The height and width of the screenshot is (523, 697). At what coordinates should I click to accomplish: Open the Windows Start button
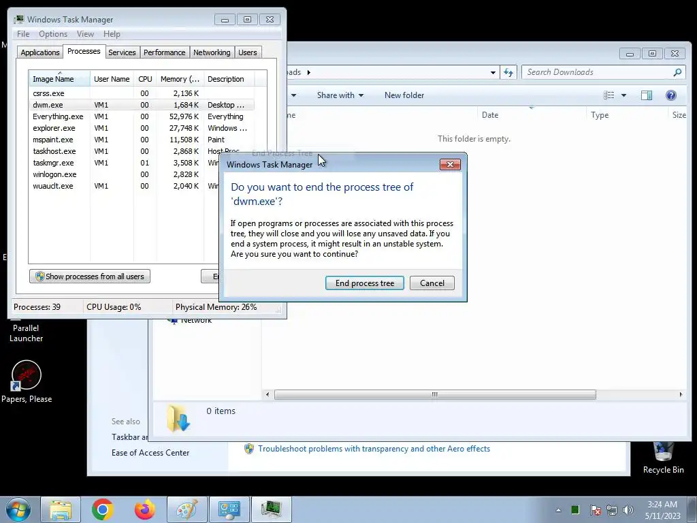18,509
